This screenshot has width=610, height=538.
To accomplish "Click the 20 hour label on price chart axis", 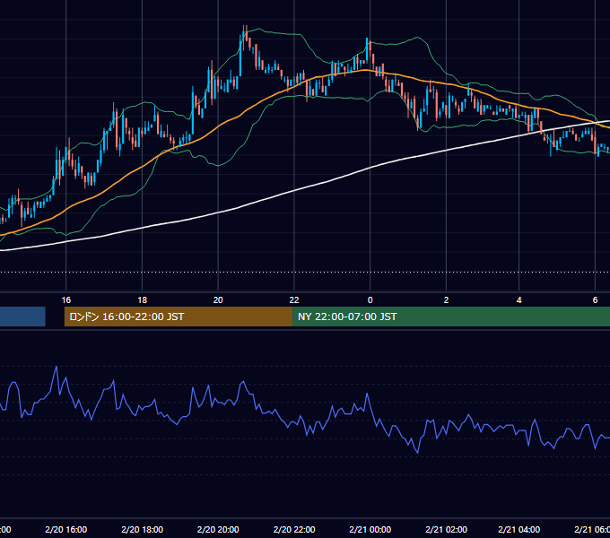I will [x=218, y=300].
